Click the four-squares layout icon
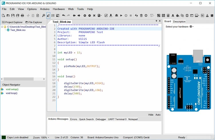Image resolution: width=215 pixels, height=140 pixels. [163, 15]
